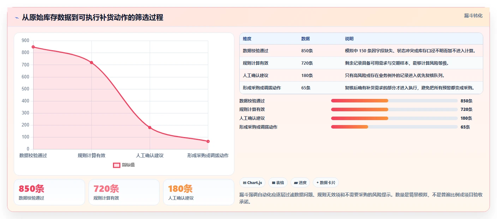Click the 850条 value beside its progress bar
Screen dimensions: 497x219
point(466,101)
